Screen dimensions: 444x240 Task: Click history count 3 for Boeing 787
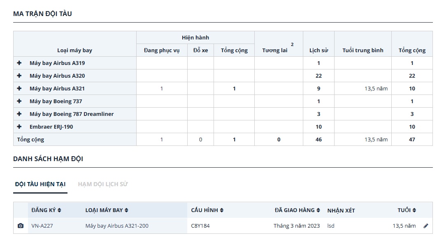(318, 114)
